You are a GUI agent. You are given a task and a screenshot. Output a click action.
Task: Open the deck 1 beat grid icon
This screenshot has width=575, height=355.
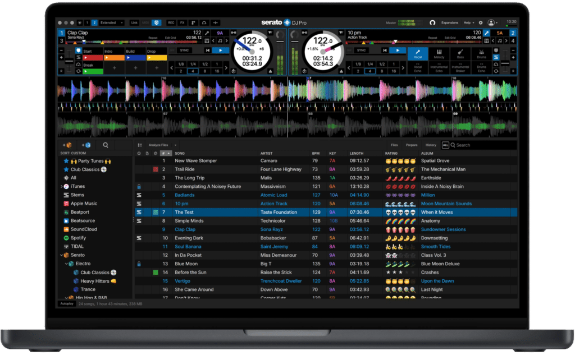pos(207,41)
